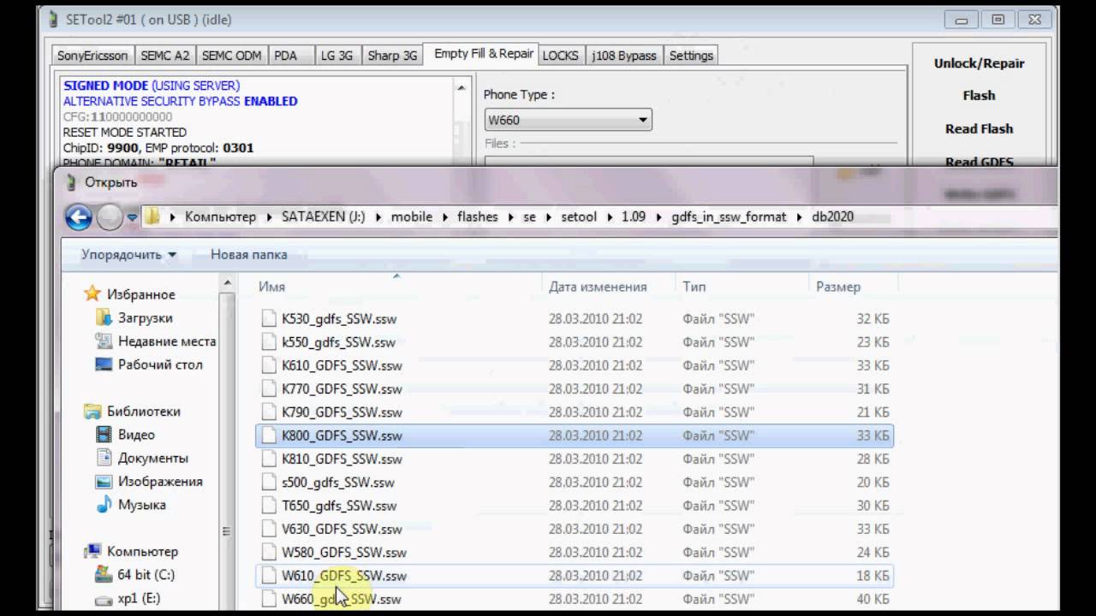Click Компьютер icon in sidebar
1096x616 pixels.
[x=92, y=551]
